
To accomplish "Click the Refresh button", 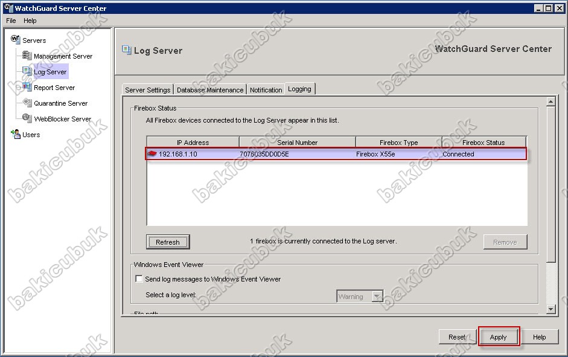I will 168,242.
